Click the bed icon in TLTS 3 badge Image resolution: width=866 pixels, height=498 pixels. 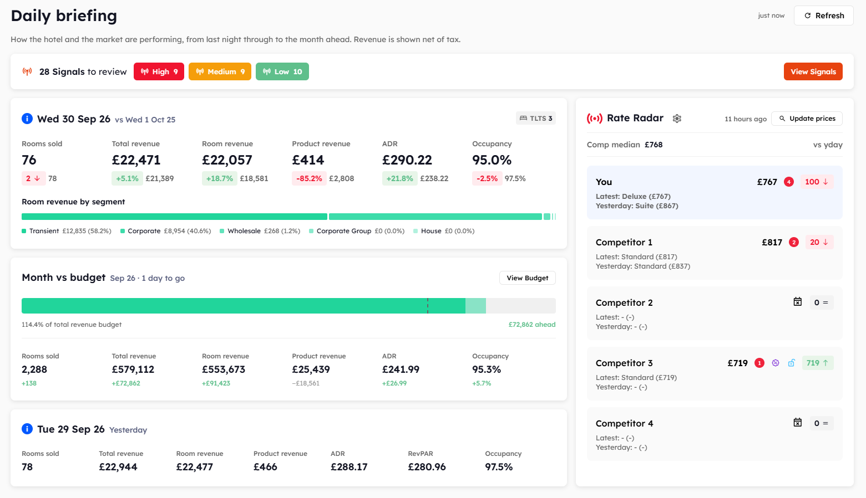click(x=523, y=118)
